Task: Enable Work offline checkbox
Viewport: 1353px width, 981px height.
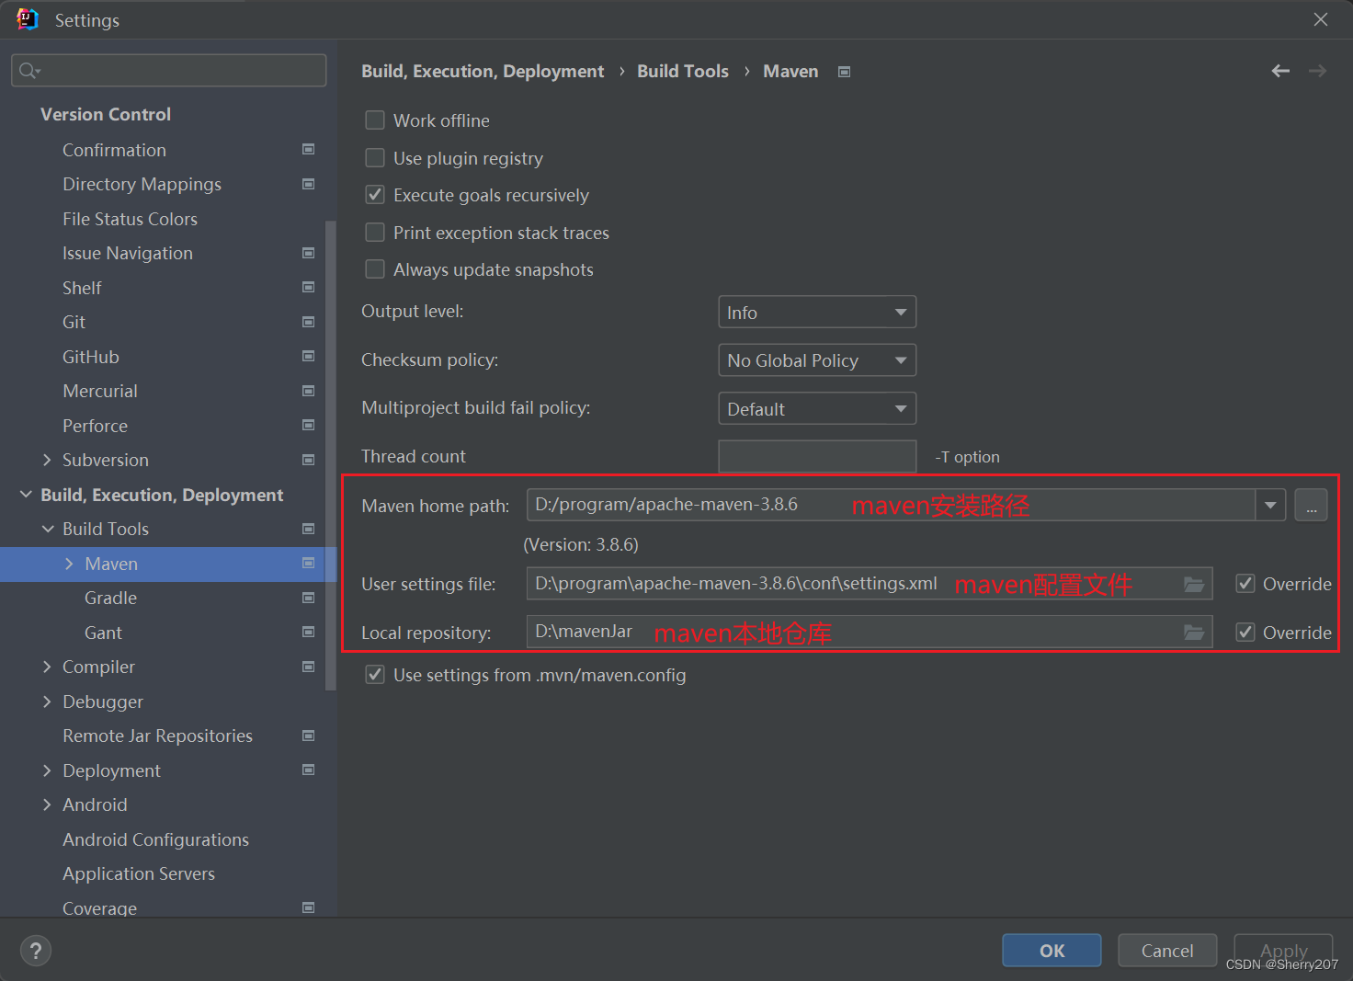Action: (375, 120)
